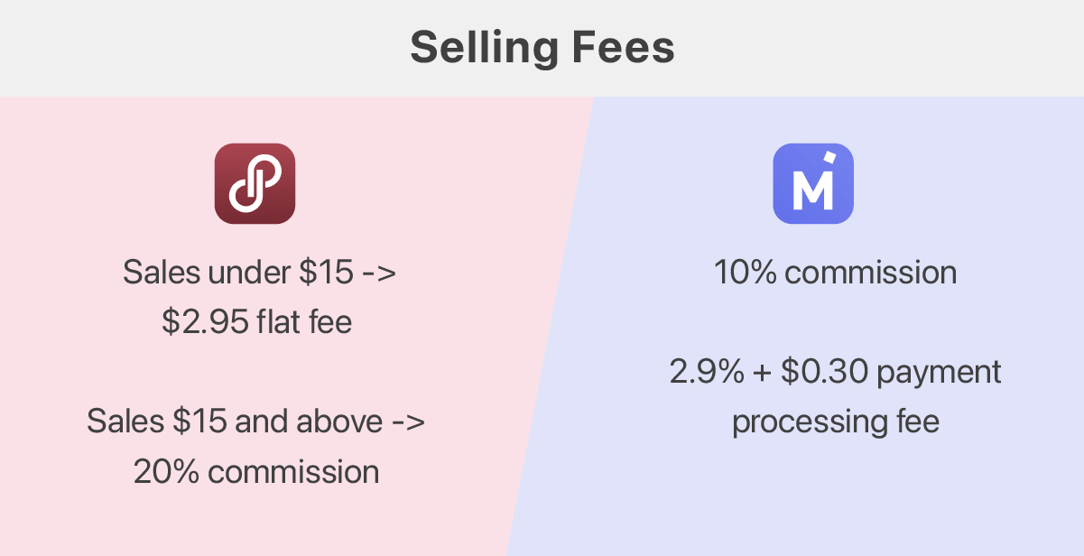
Task: Click the Poshmark app icon
Action: tap(255, 183)
